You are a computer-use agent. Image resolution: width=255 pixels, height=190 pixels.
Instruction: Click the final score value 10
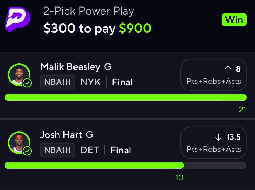(x=179, y=177)
